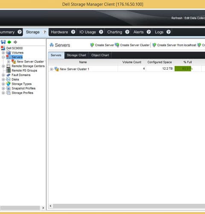Open help icon next to Storage tab

45,32
